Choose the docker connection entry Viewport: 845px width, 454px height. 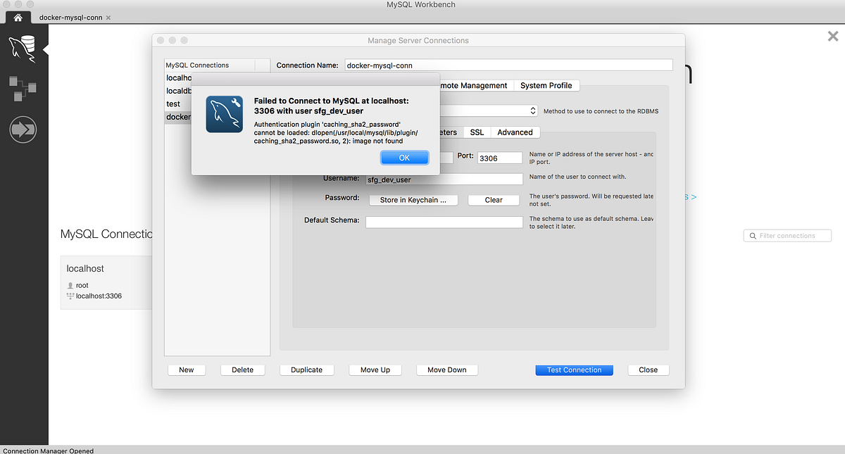click(x=177, y=117)
